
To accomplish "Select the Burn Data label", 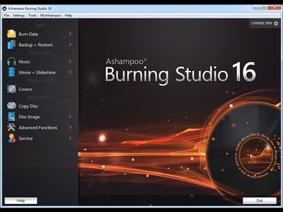I will coord(28,34).
